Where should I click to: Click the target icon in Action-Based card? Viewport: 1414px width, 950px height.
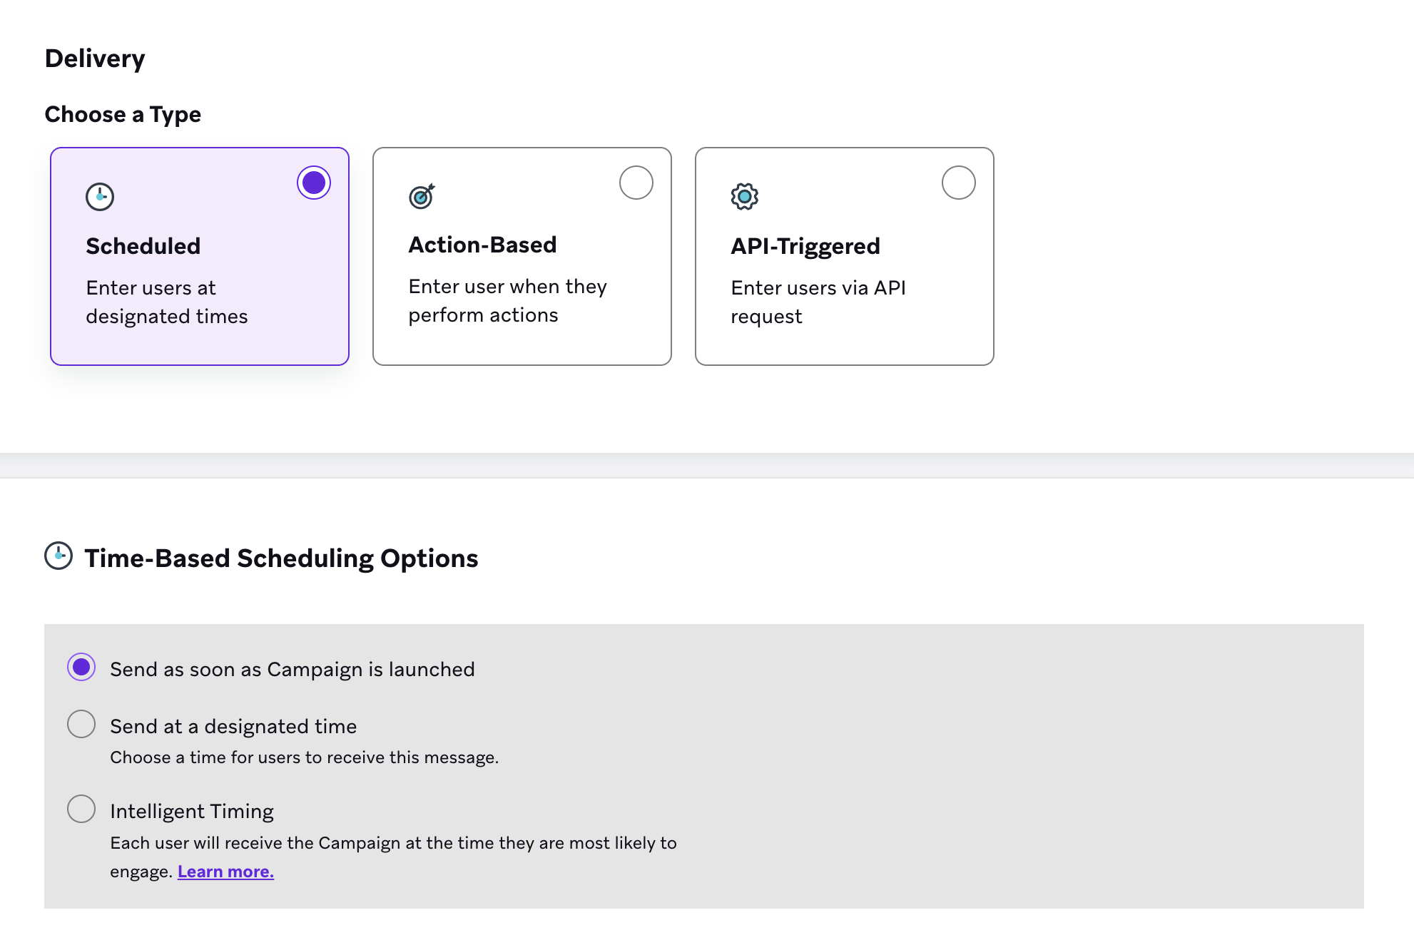pos(422,196)
